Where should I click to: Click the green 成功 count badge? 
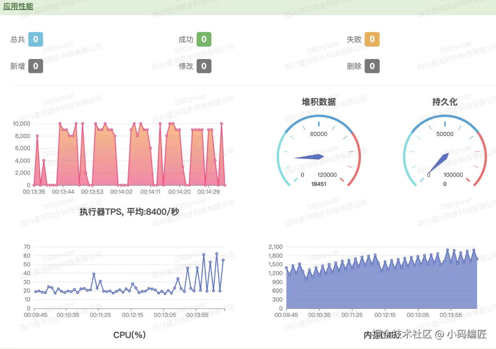coord(204,39)
